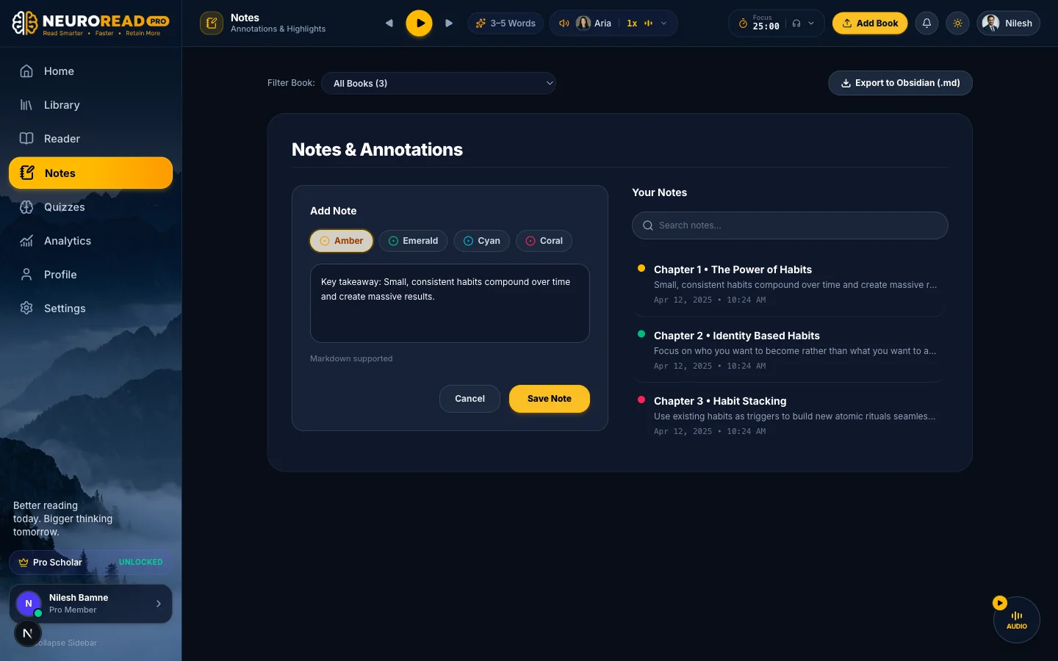Select the Amber note color
This screenshot has width=1058, height=661.
coord(342,241)
